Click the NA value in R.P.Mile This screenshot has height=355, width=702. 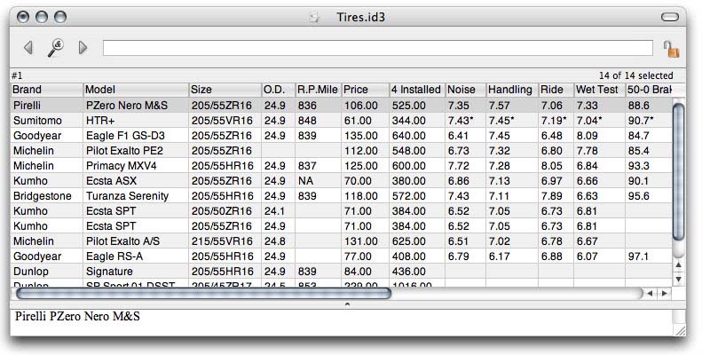(x=318, y=181)
